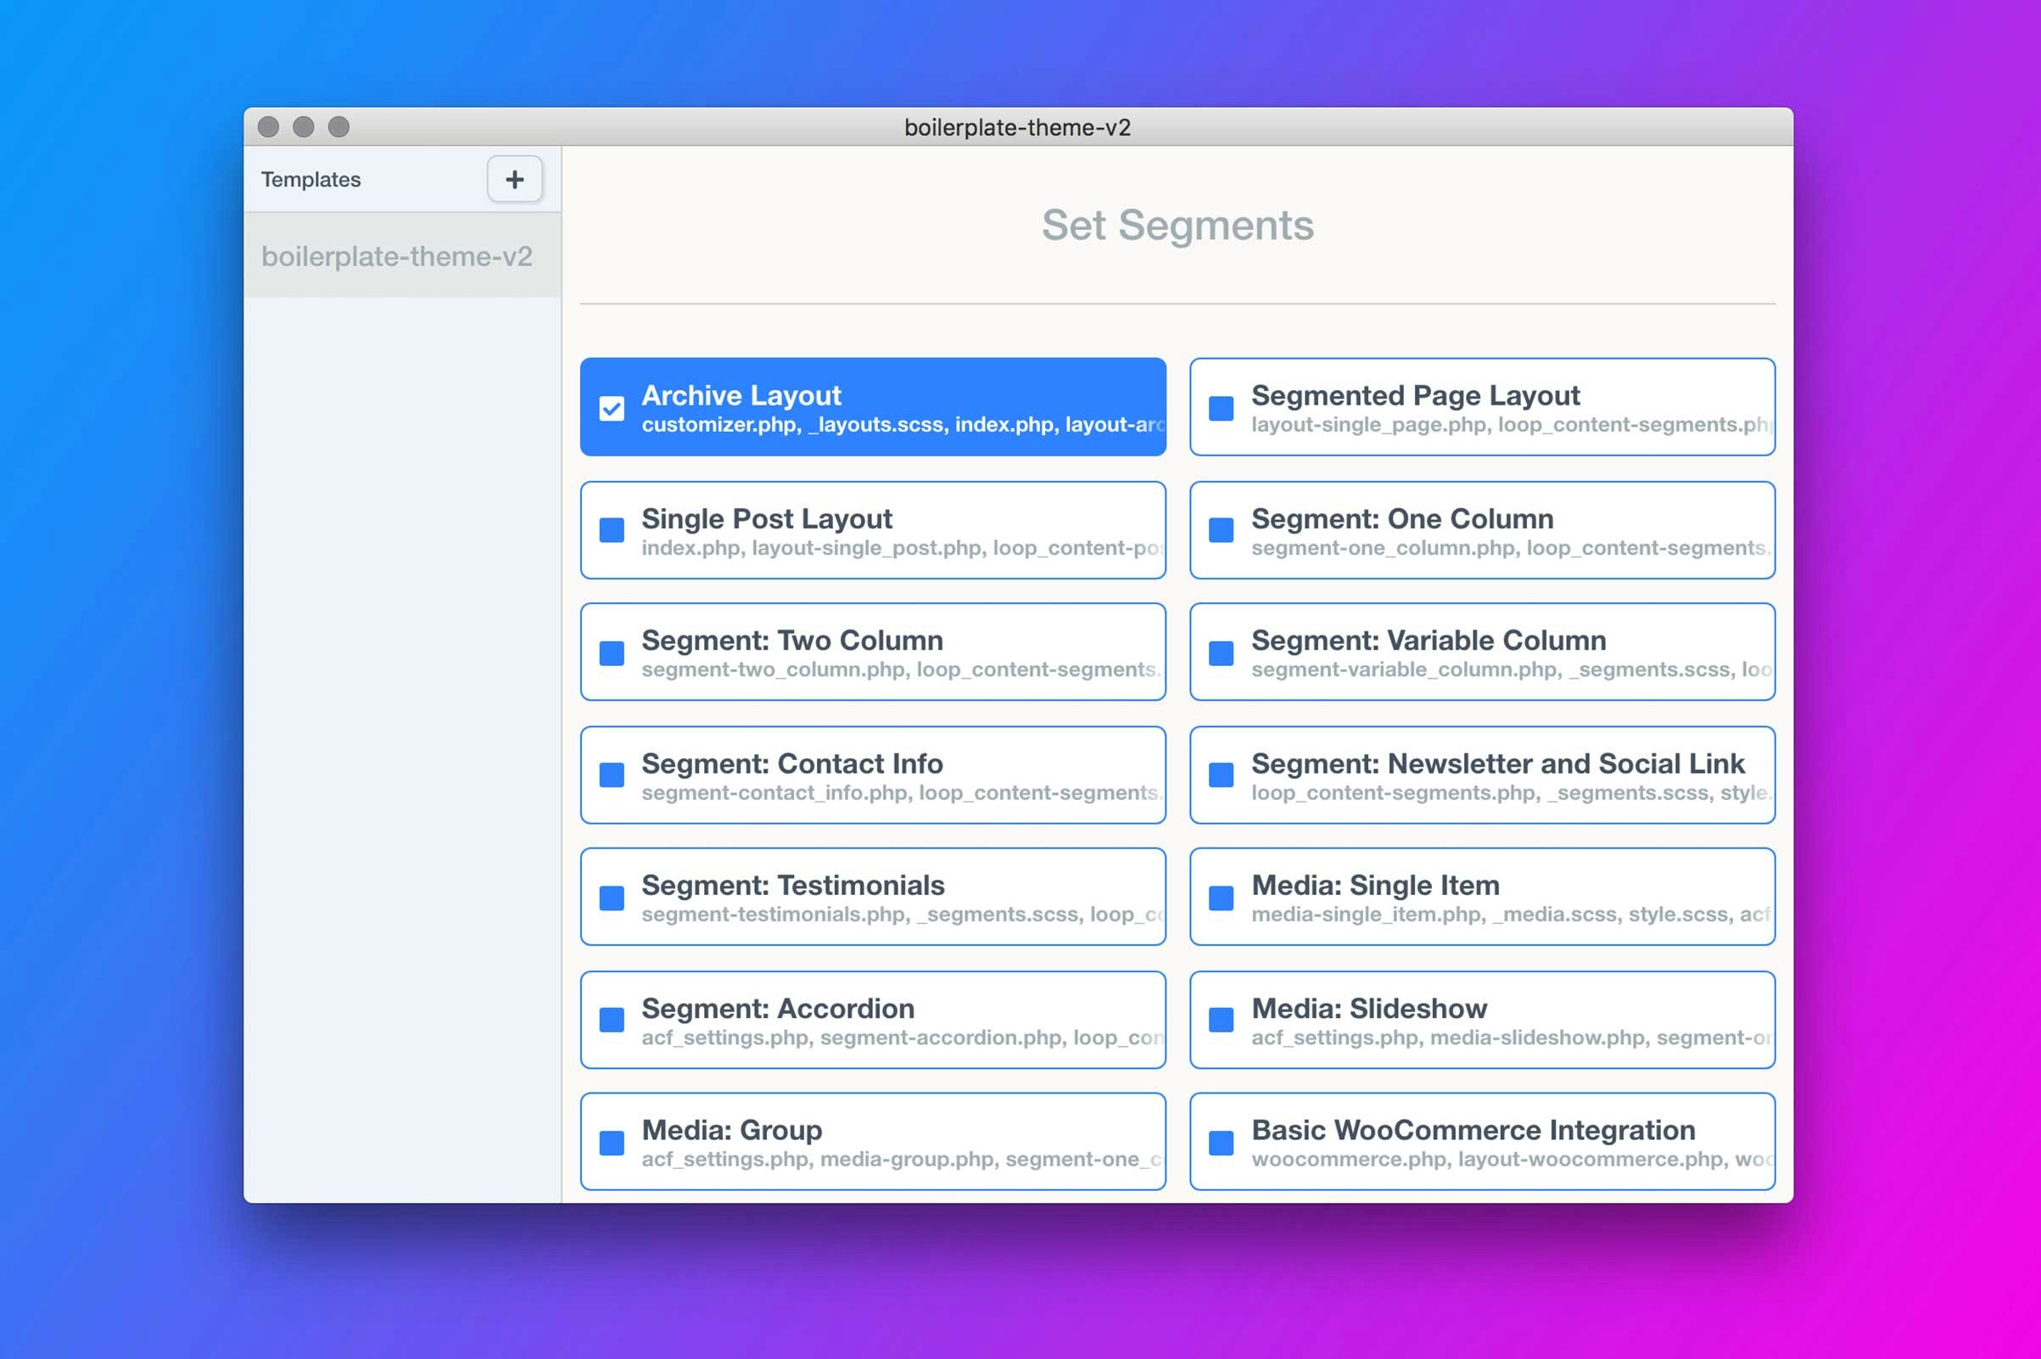Check the Media: Slideshow checkbox

(x=1220, y=1021)
